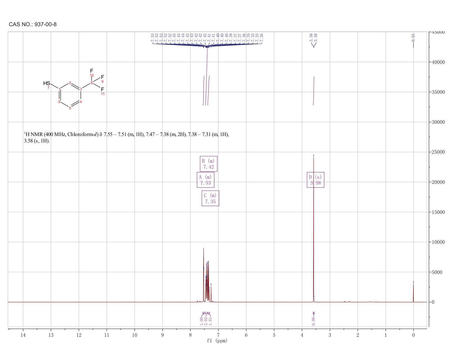Select multiplet box A (m) 7.53
This screenshot has height=359, width=465.
pos(205,180)
